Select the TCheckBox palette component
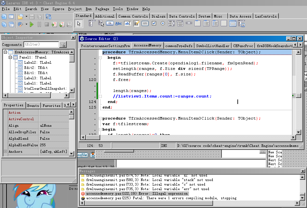 [x=154, y=23]
